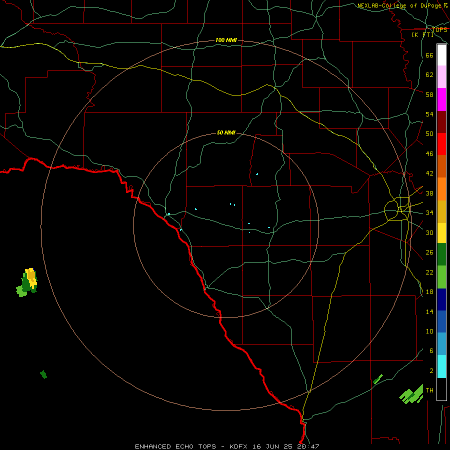Click the white swatch at the legend top
Image resolution: width=450 pixels, height=450 pixels.
pyautogui.click(x=441, y=55)
